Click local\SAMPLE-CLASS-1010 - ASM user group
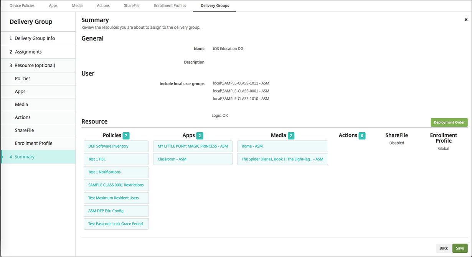 pyautogui.click(x=241, y=99)
